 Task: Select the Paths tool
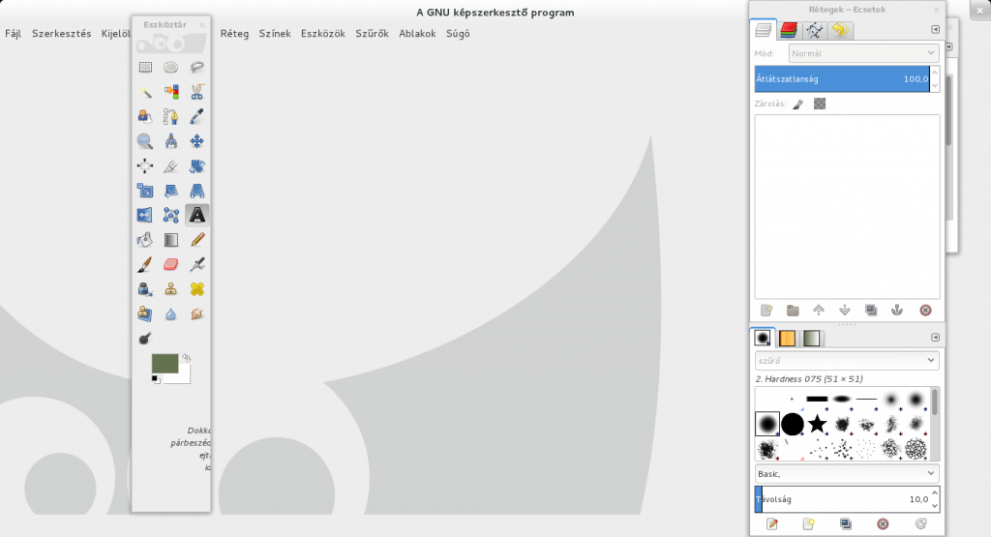click(170, 116)
